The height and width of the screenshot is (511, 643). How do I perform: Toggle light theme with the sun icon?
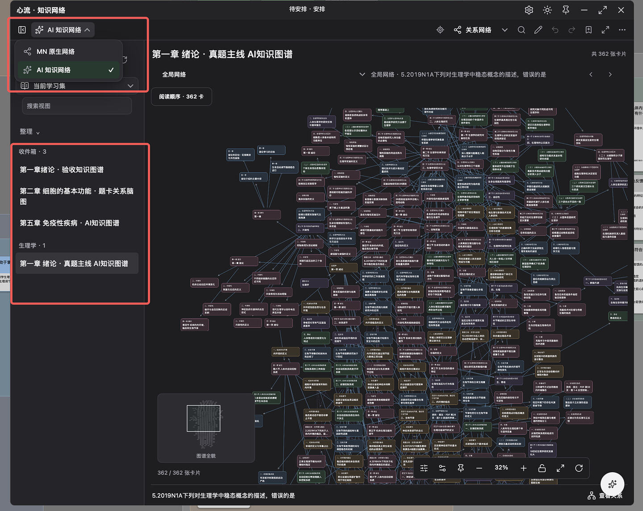(547, 10)
